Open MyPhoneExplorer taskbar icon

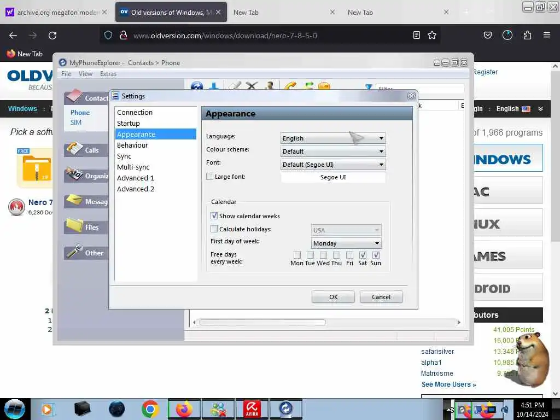point(285,409)
